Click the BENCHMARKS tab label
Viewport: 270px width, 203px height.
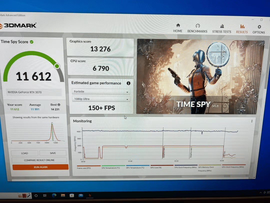pyautogui.click(x=197, y=31)
